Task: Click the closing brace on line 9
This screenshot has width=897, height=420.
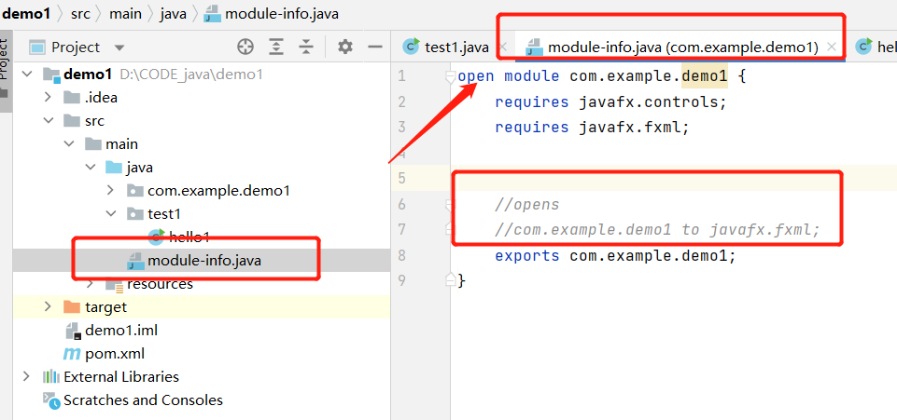Action: coord(462,280)
